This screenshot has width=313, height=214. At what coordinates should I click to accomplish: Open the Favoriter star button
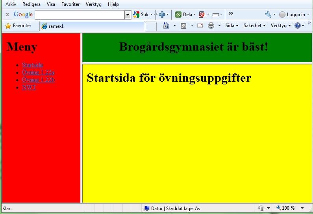[18, 26]
